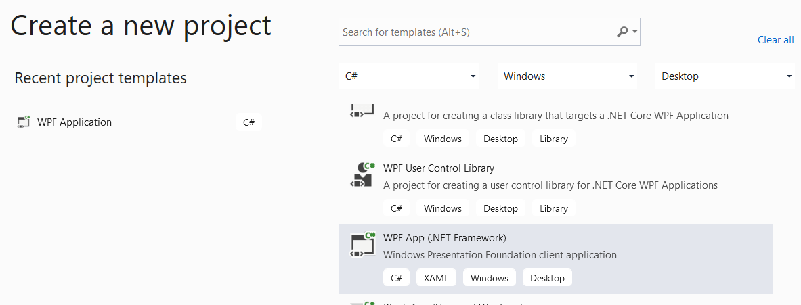Image resolution: width=801 pixels, height=305 pixels.
Task: Click the WPF Application icon in recent templates
Action: point(24,122)
